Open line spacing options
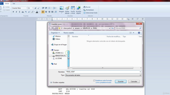Viewport: 170px width, 95px height. point(55,8)
